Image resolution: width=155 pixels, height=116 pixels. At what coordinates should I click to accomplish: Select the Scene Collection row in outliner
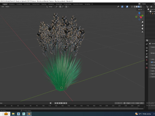tap(151, 9)
